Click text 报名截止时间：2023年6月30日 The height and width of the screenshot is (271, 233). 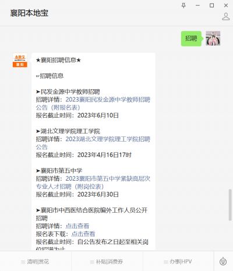pos(77,194)
